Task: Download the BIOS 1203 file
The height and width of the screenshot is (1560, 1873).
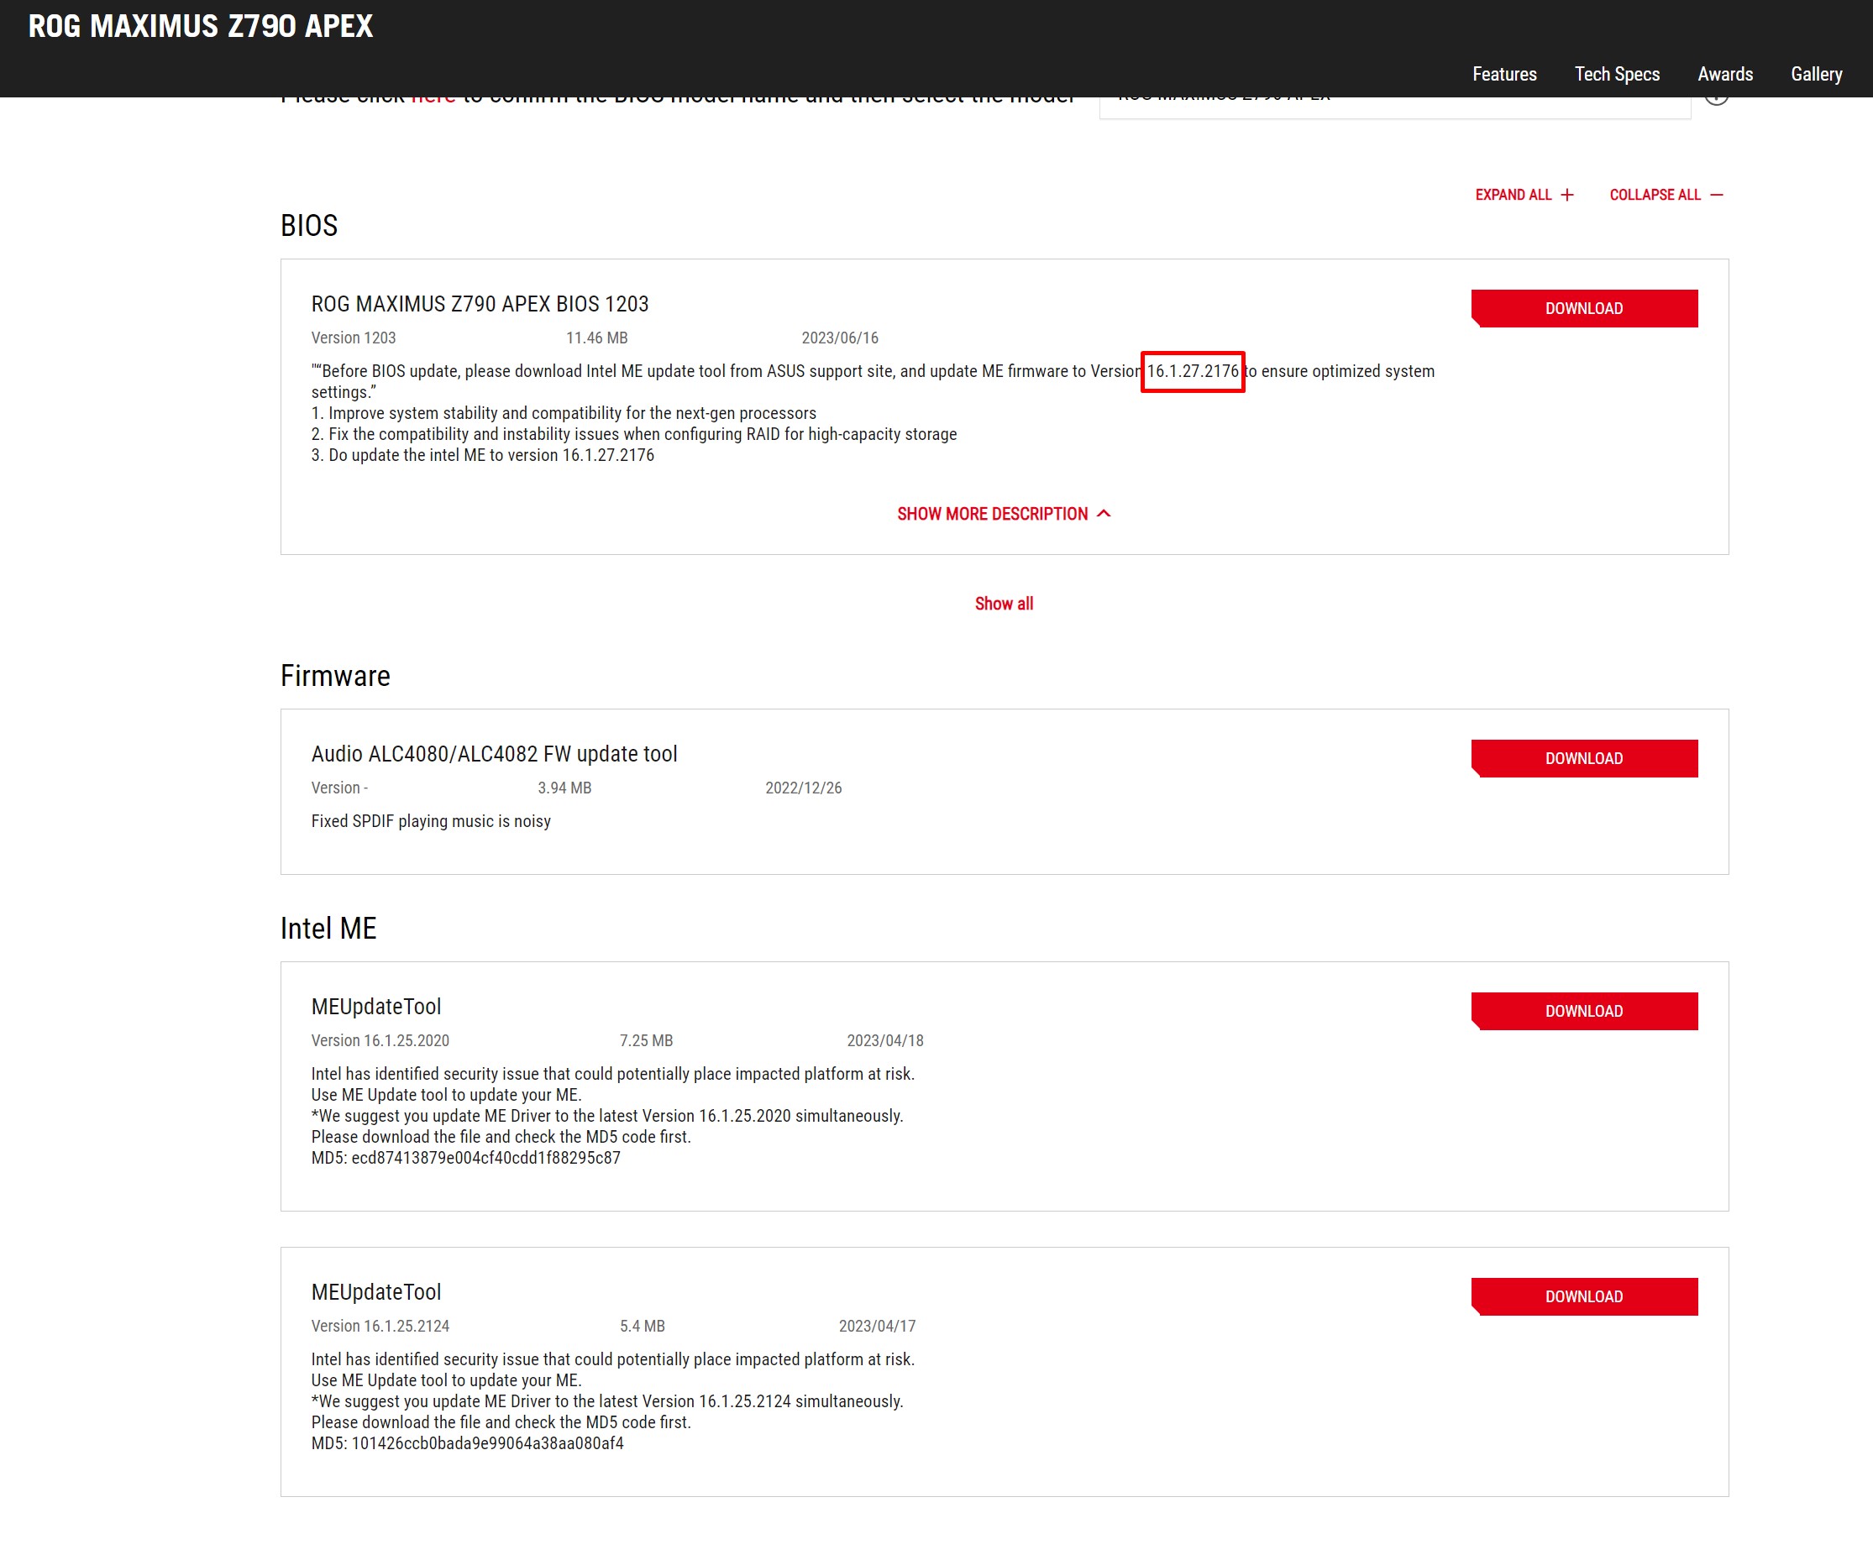Action: pos(1583,308)
